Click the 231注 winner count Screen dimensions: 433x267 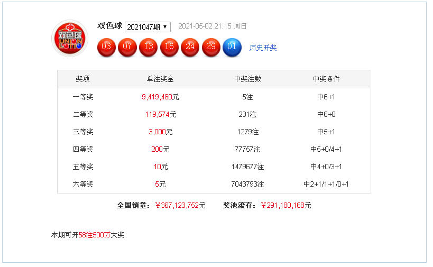[247, 114]
